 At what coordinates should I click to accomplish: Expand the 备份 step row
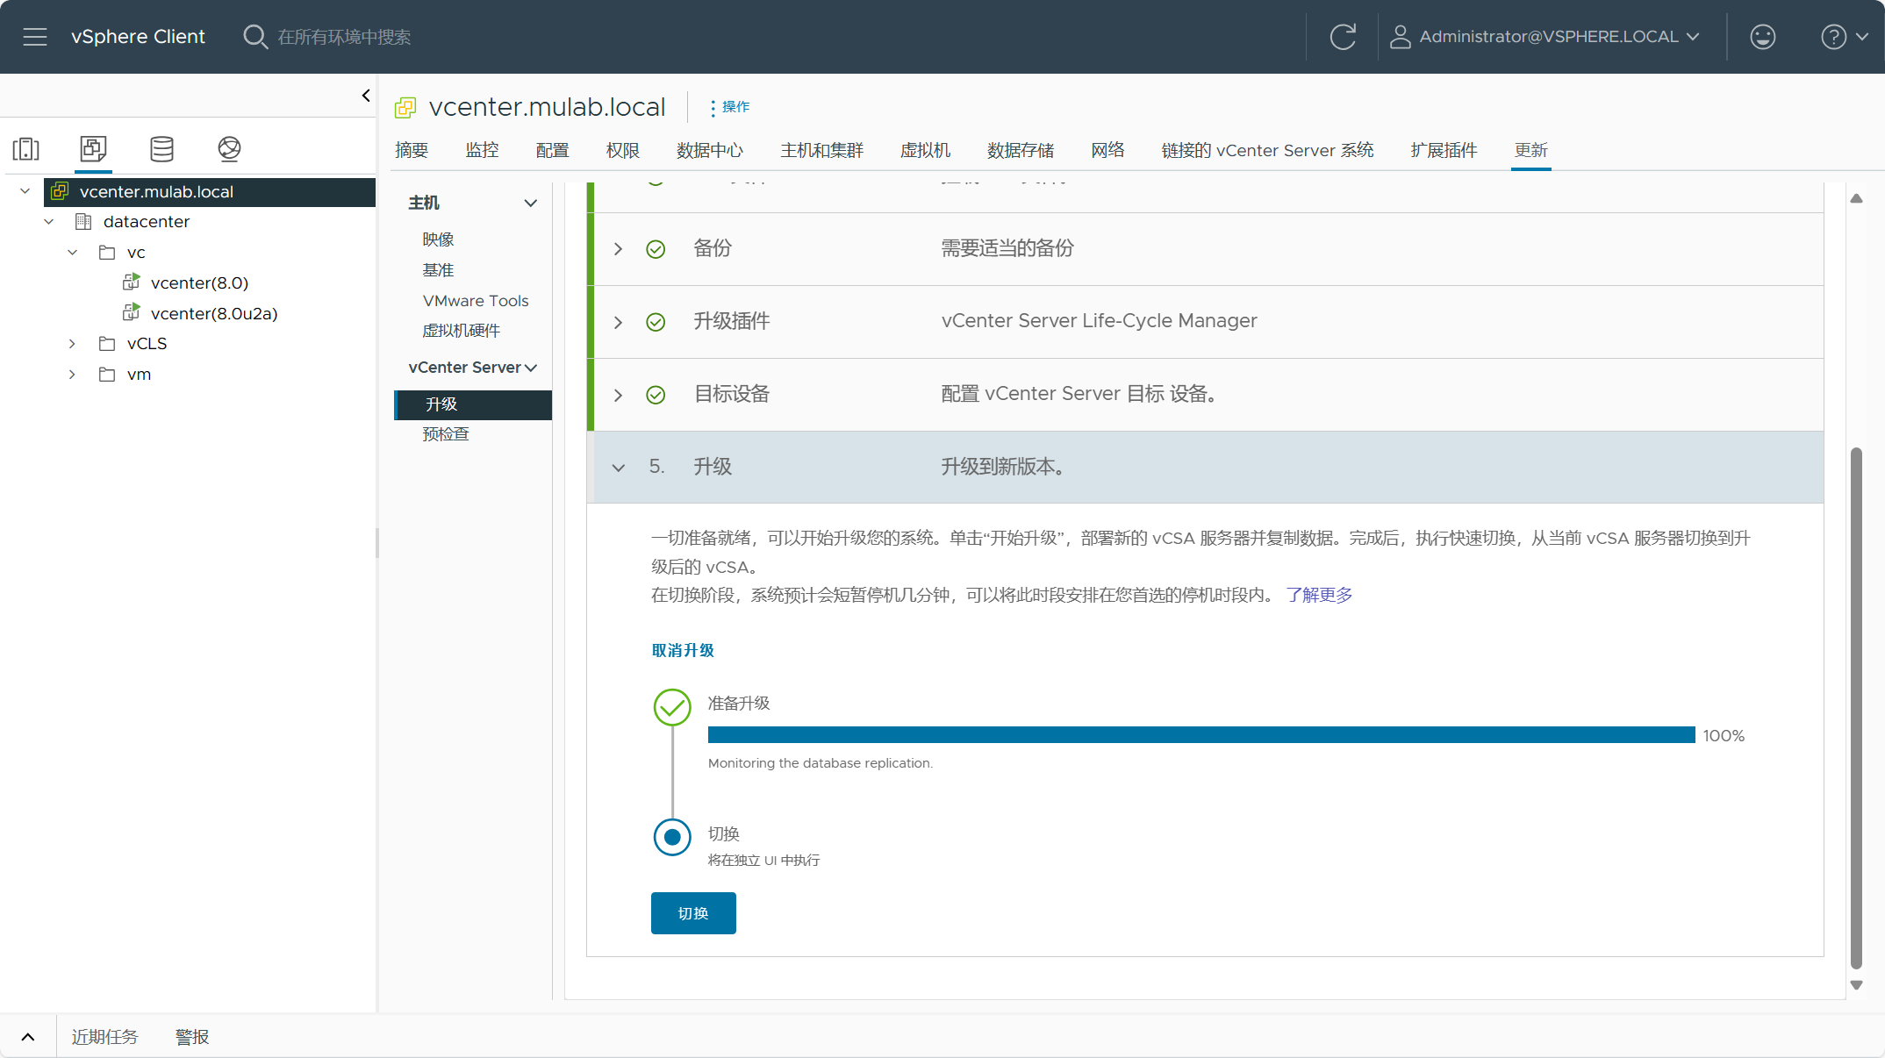coord(619,249)
